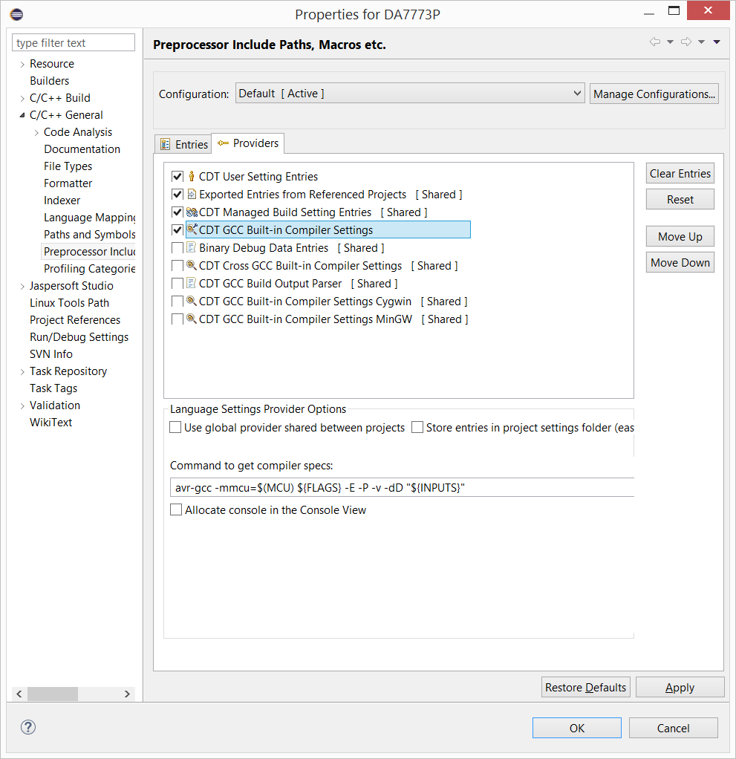Click the CDT GCC Build Output Parser icon
This screenshot has height=759, width=736.
point(192,283)
